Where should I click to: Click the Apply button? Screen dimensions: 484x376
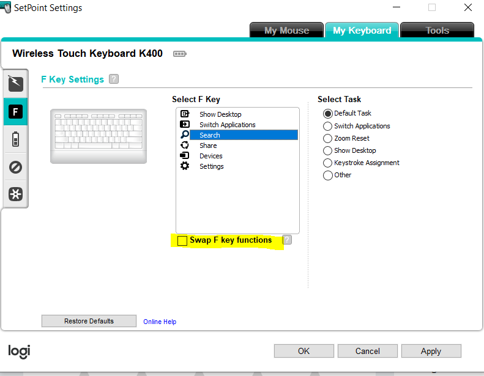point(431,351)
